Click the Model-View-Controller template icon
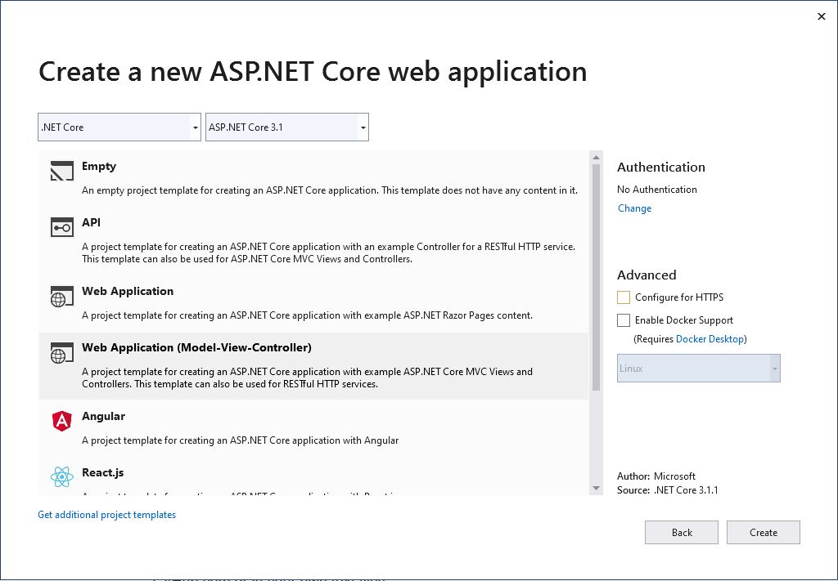Viewport: 838px width, 581px height. [62, 353]
